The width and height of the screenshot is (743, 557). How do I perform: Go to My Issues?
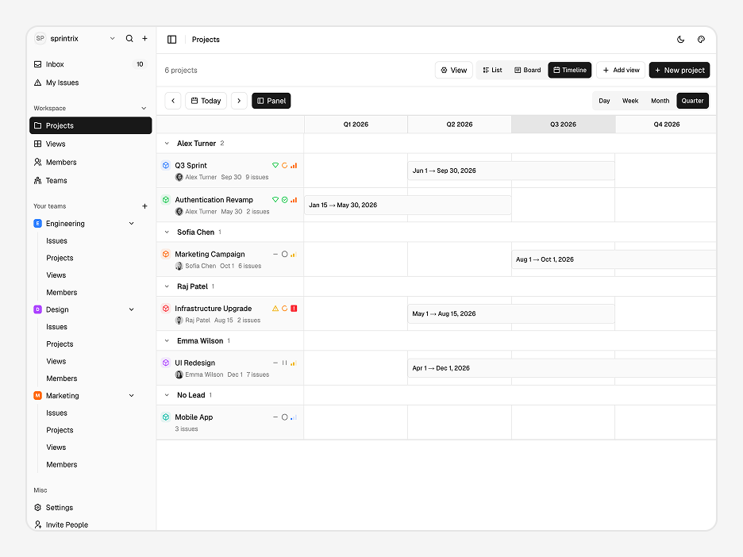(x=90, y=83)
